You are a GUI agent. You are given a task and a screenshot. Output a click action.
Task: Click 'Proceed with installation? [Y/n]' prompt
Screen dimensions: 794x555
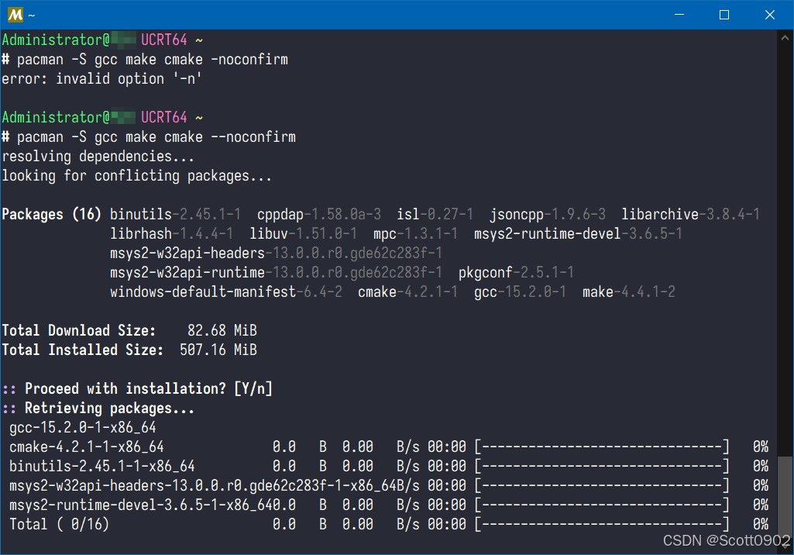pos(149,389)
